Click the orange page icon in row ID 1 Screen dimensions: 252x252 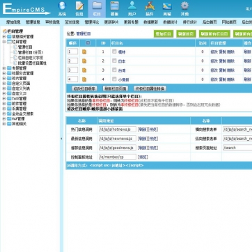84,52
